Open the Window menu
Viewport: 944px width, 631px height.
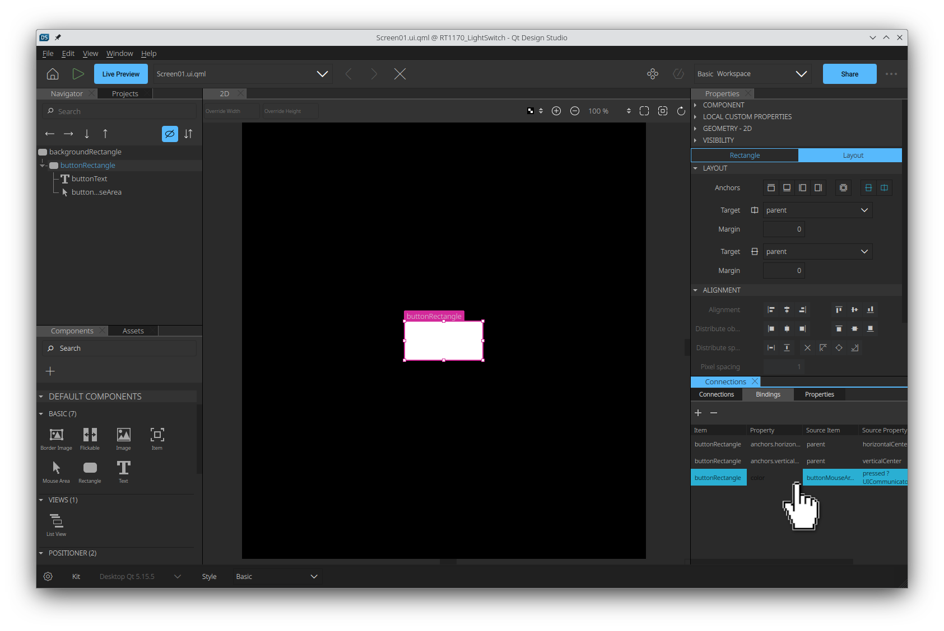(119, 54)
